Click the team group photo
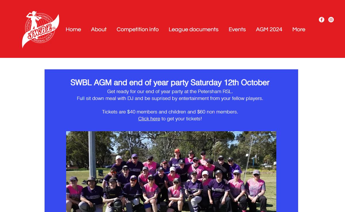The height and width of the screenshot is (212, 345). (x=171, y=172)
